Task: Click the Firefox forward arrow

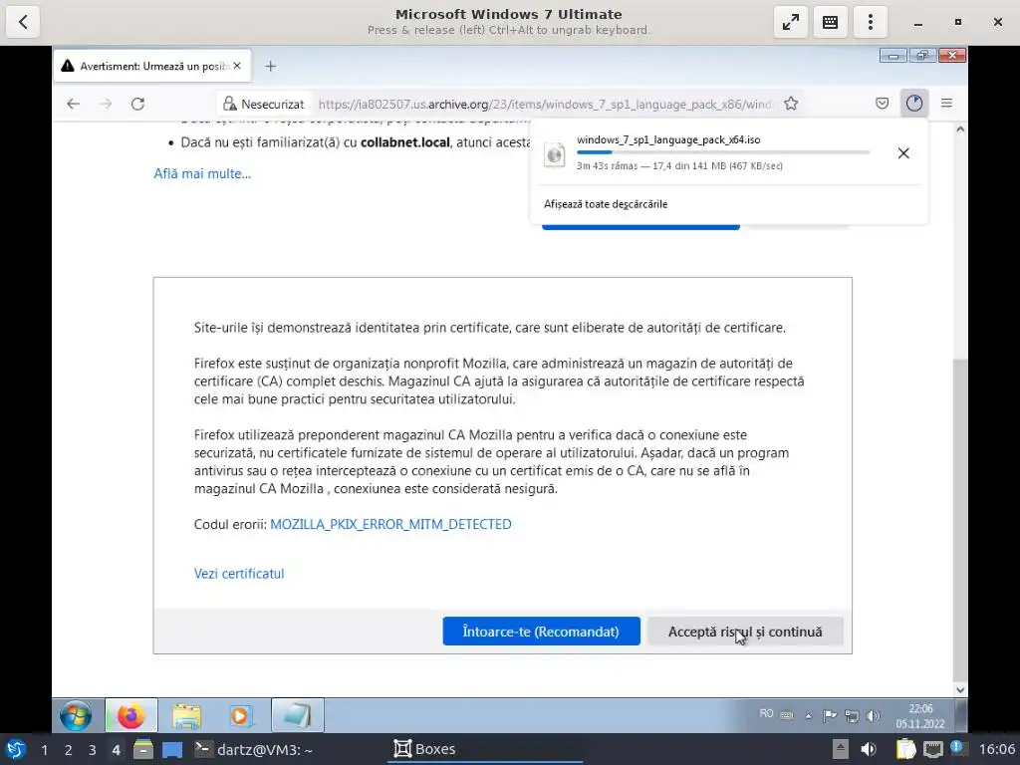Action: (106, 104)
